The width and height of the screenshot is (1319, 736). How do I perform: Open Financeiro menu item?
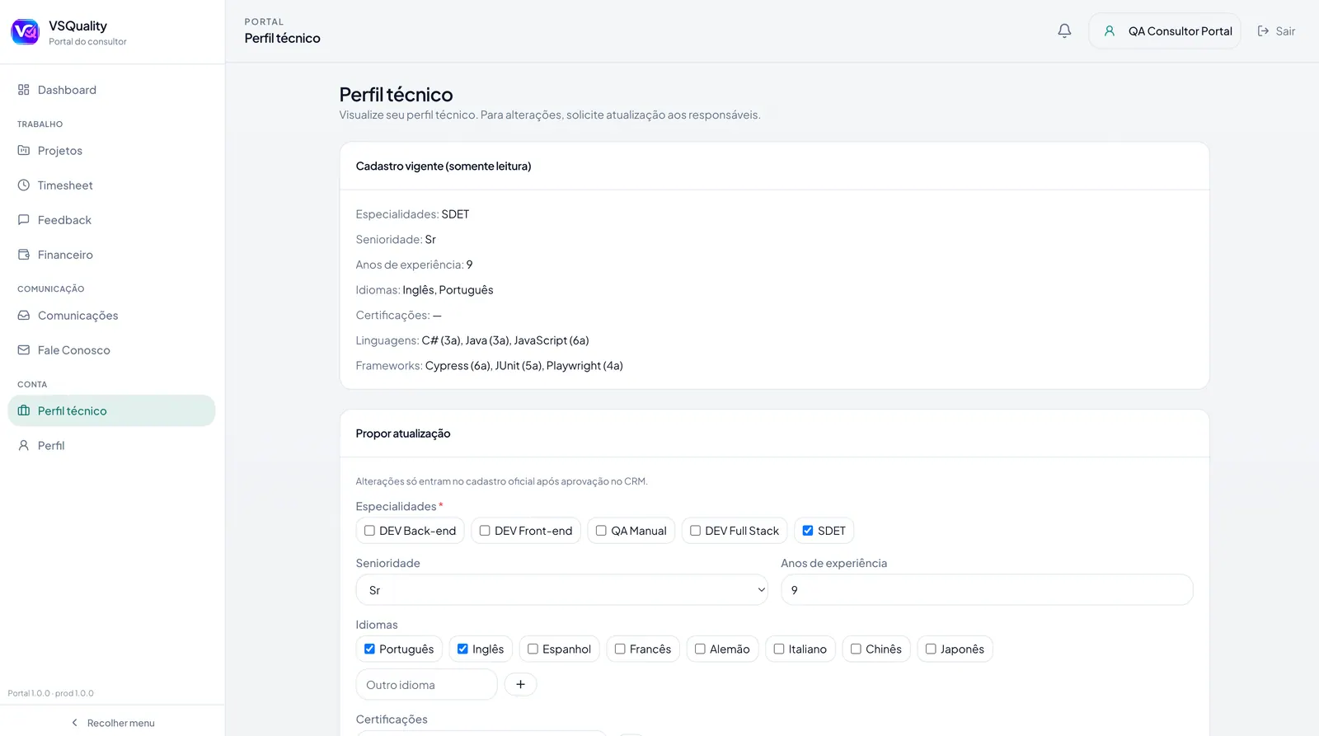pos(111,255)
